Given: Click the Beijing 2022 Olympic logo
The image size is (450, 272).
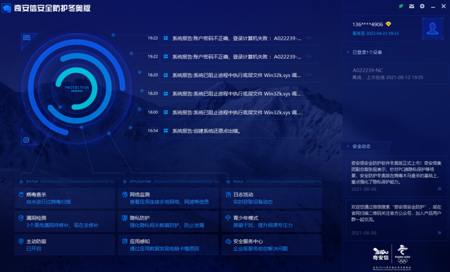Looking at the screenshot, I should click(403, 254).
